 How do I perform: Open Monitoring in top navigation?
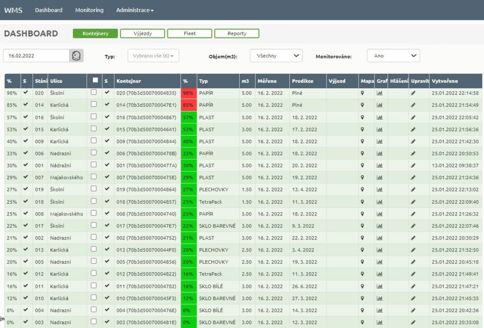point(89,10)
